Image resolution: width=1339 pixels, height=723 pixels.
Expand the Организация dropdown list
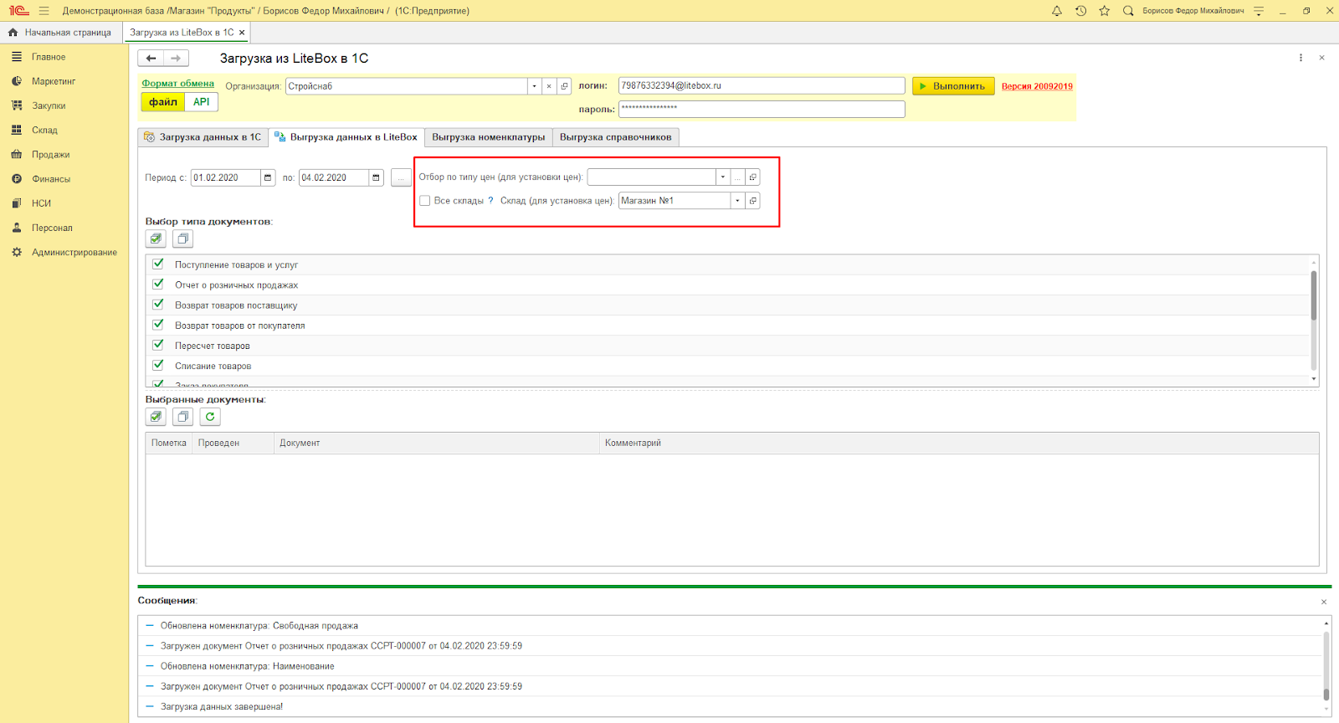point(534,86)
